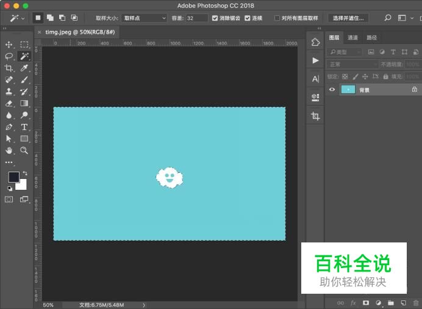Viewport: 422px width, 309px height.
Task: Open the 取样大小 dropdown
Action: (x=144, y=18)
